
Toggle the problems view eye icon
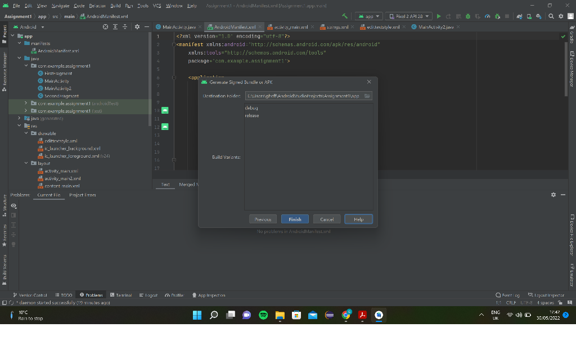pyautogui.click(x=13, y=206)
